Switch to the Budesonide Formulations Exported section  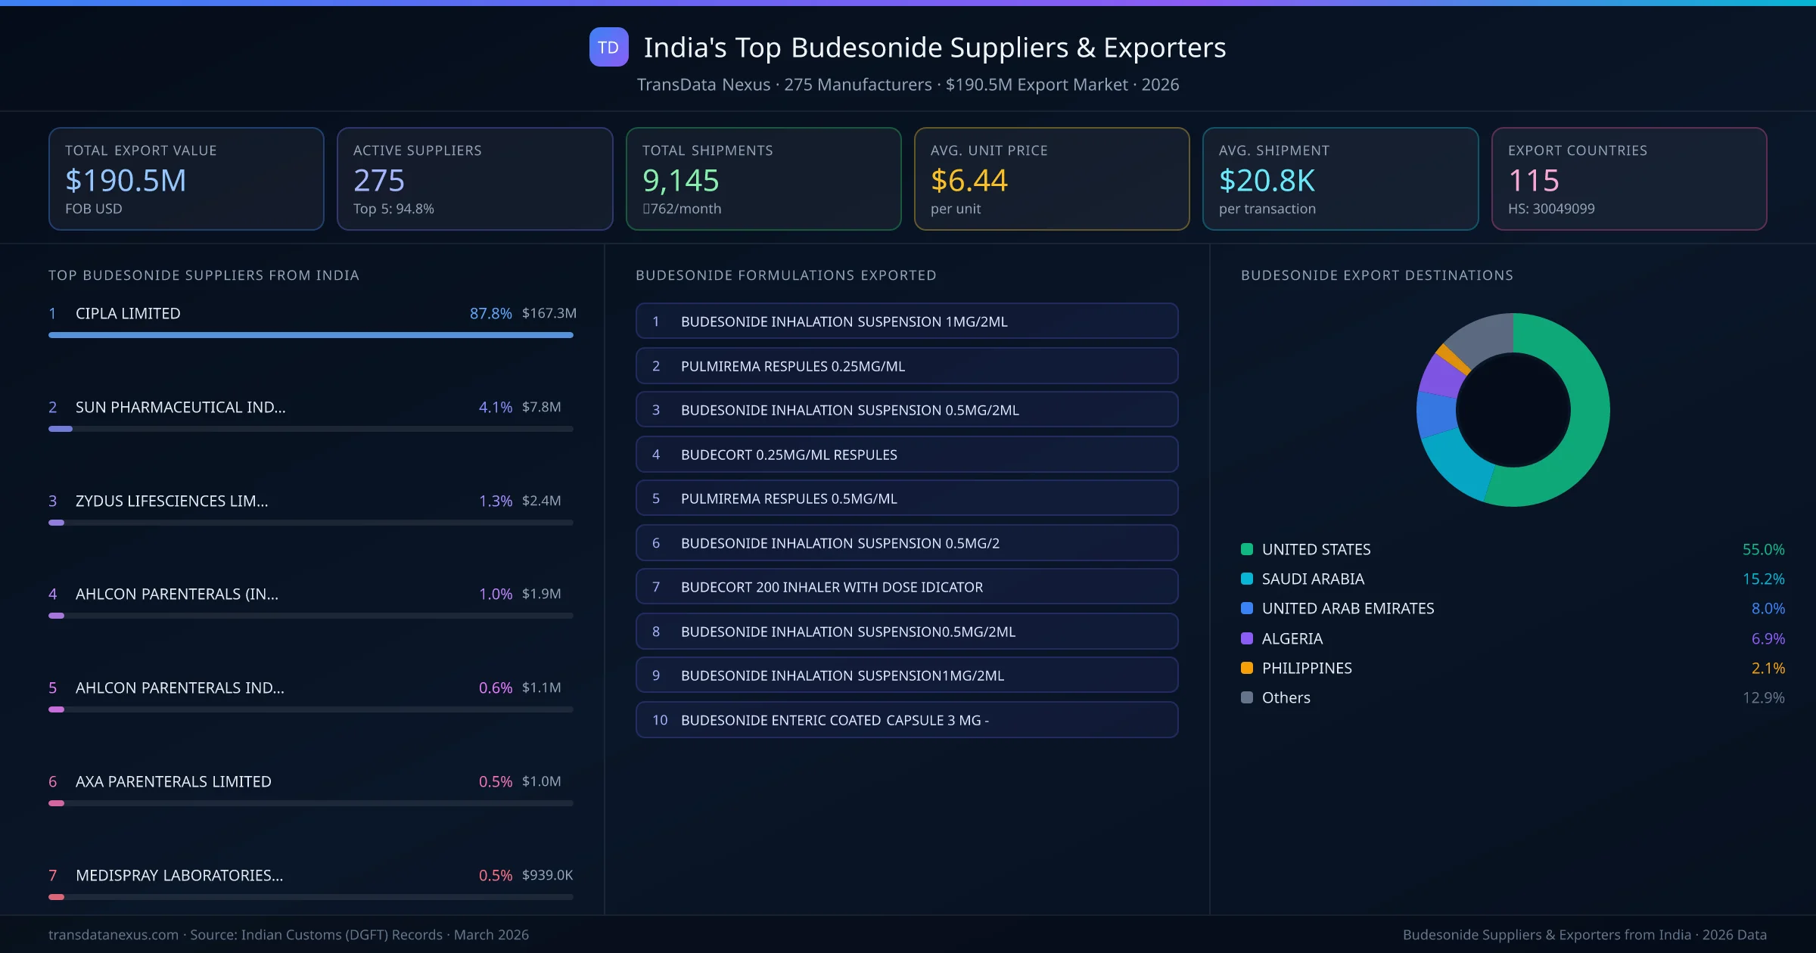pyautogui.click(x=786, y=275)
